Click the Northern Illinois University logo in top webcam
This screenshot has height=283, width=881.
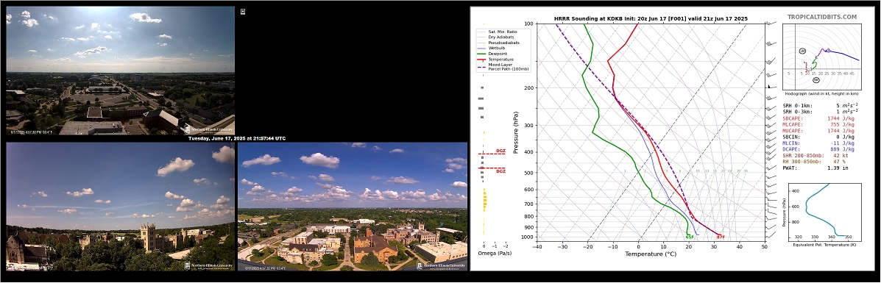click(208, 129)
